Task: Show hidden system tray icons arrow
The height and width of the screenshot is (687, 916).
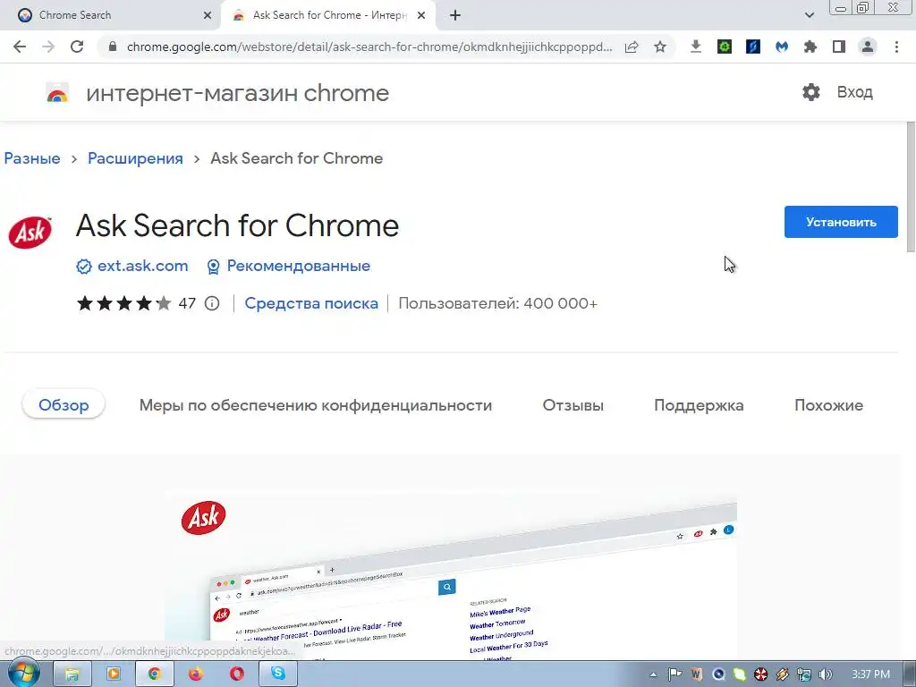Action: click(653, 674)
